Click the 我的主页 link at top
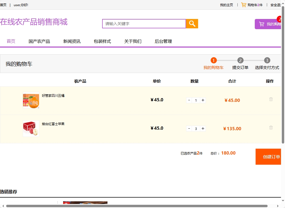 (x=226, y=5)
